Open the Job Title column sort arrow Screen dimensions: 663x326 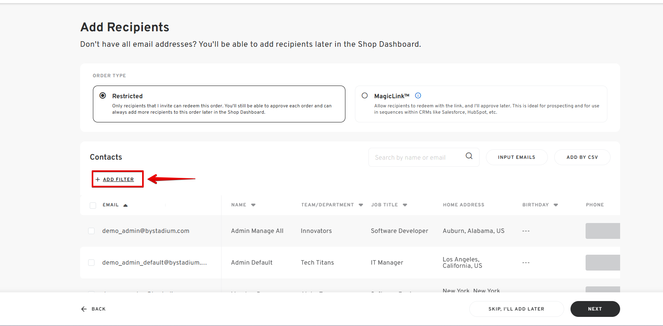pyautogui.click(x=405, y=205)
